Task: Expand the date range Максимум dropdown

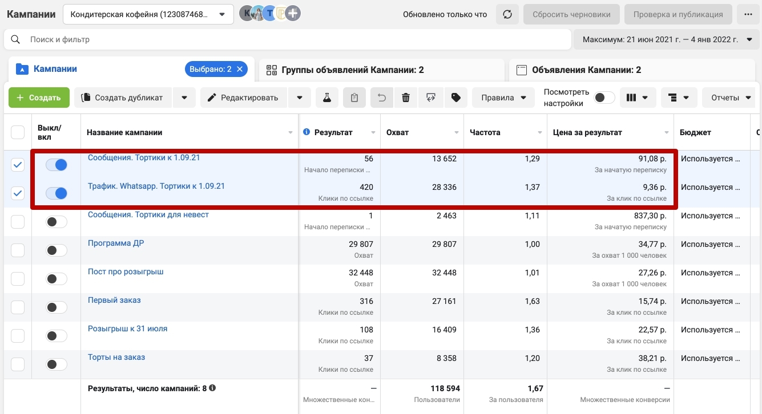Action: point(667,39)
